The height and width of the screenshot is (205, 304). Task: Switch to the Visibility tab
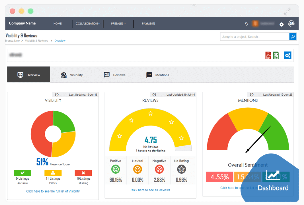(x=71, y=75)
